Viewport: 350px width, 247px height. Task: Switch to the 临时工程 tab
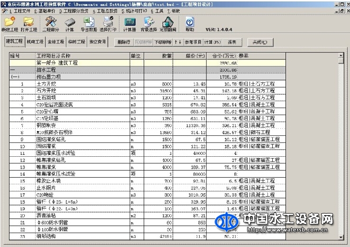pos(76,42)
